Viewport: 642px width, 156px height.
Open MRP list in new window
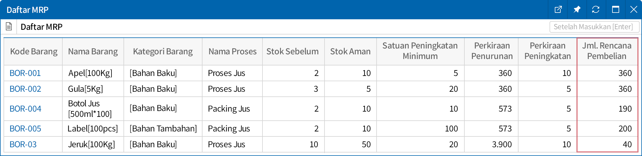coord(558,10)
